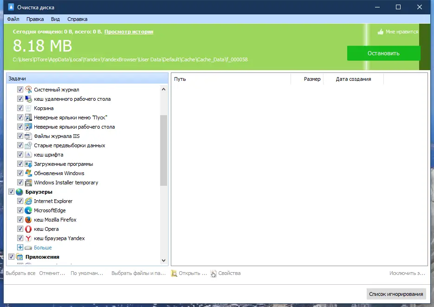The width and height of the screenshot is (434, 307).
Task: Click the Остановить button
Action: [383, 53]
